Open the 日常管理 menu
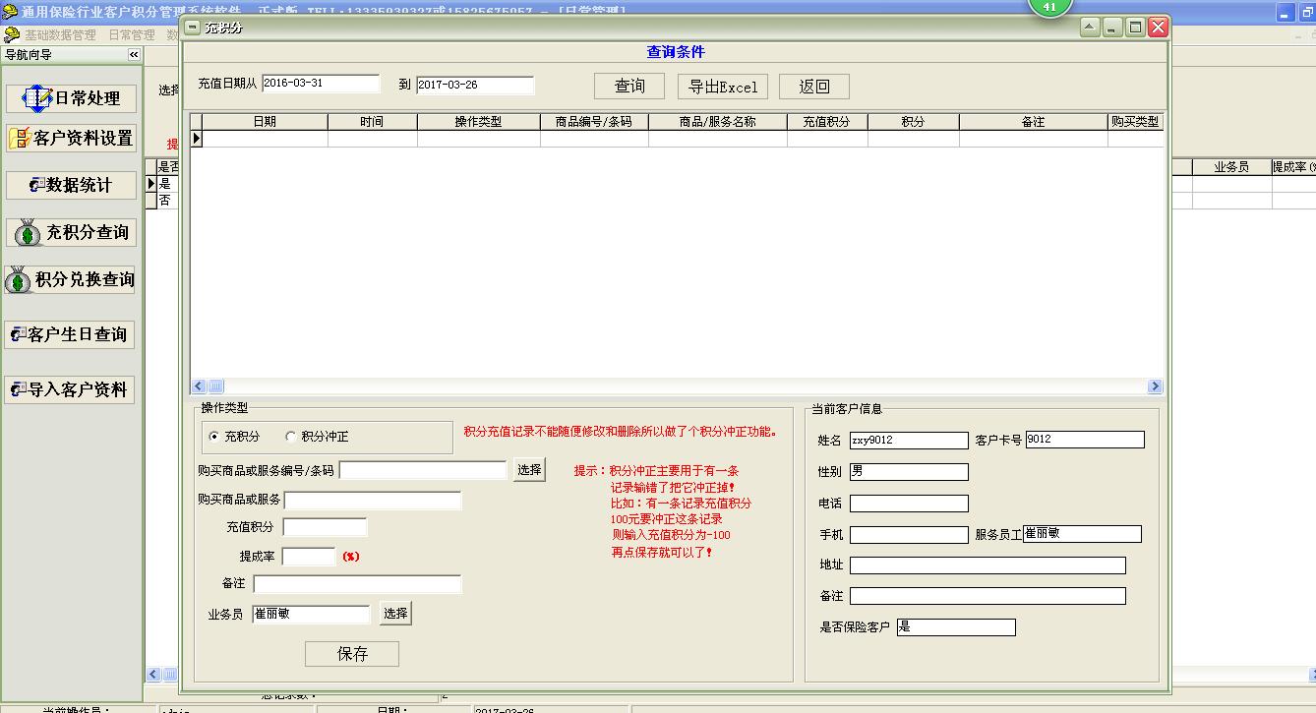Image resolution: width=1316 pixels, height=713 pixels. tap(131, 34)
